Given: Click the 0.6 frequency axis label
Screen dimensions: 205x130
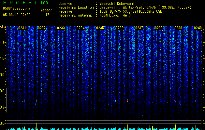Looking at the screenshot, I should [x=3, y=123].
